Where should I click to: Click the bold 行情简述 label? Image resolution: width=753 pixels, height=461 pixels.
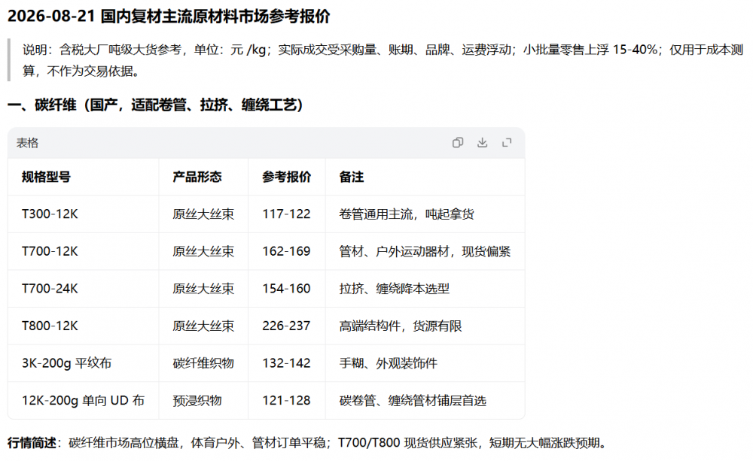pos(32,443)
